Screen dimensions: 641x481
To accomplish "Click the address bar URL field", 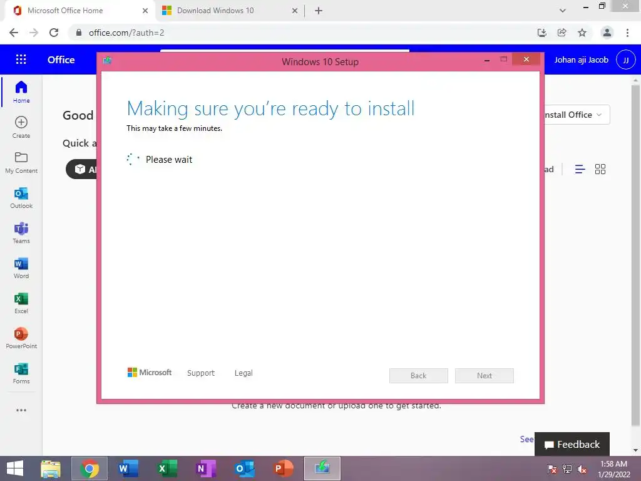I will 302,33.
